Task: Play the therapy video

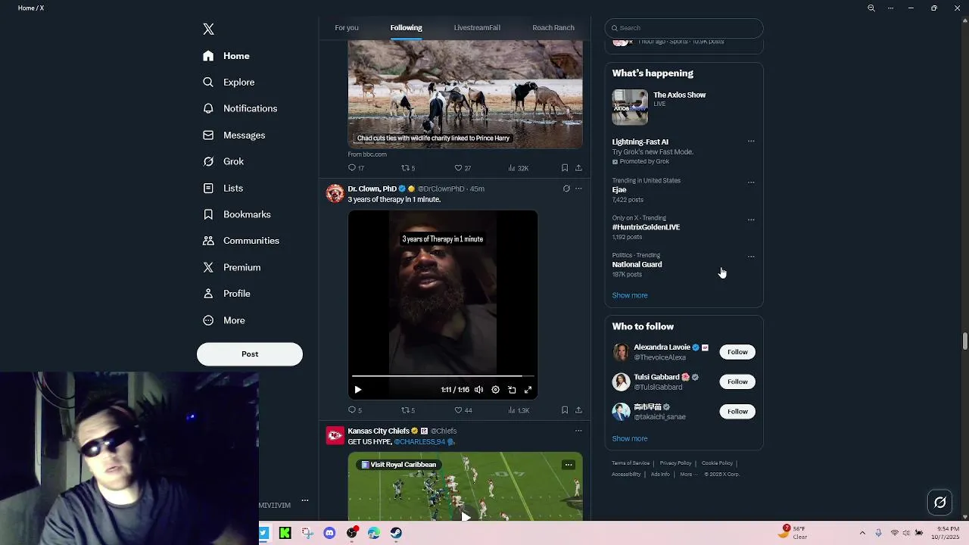Action: (358, 390)
